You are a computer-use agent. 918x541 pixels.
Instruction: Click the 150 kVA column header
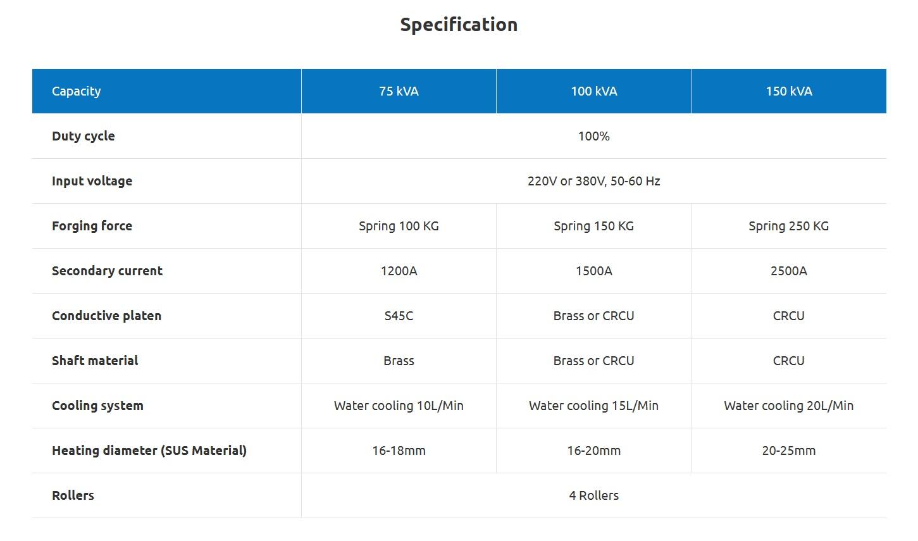tap(788, 91)
